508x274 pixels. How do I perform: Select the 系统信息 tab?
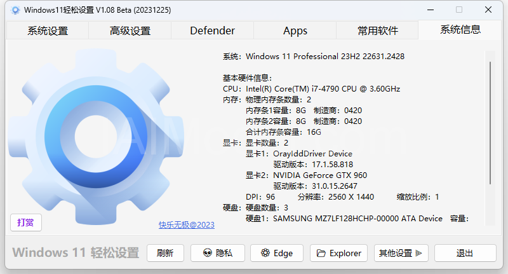[x=460, y=30]
